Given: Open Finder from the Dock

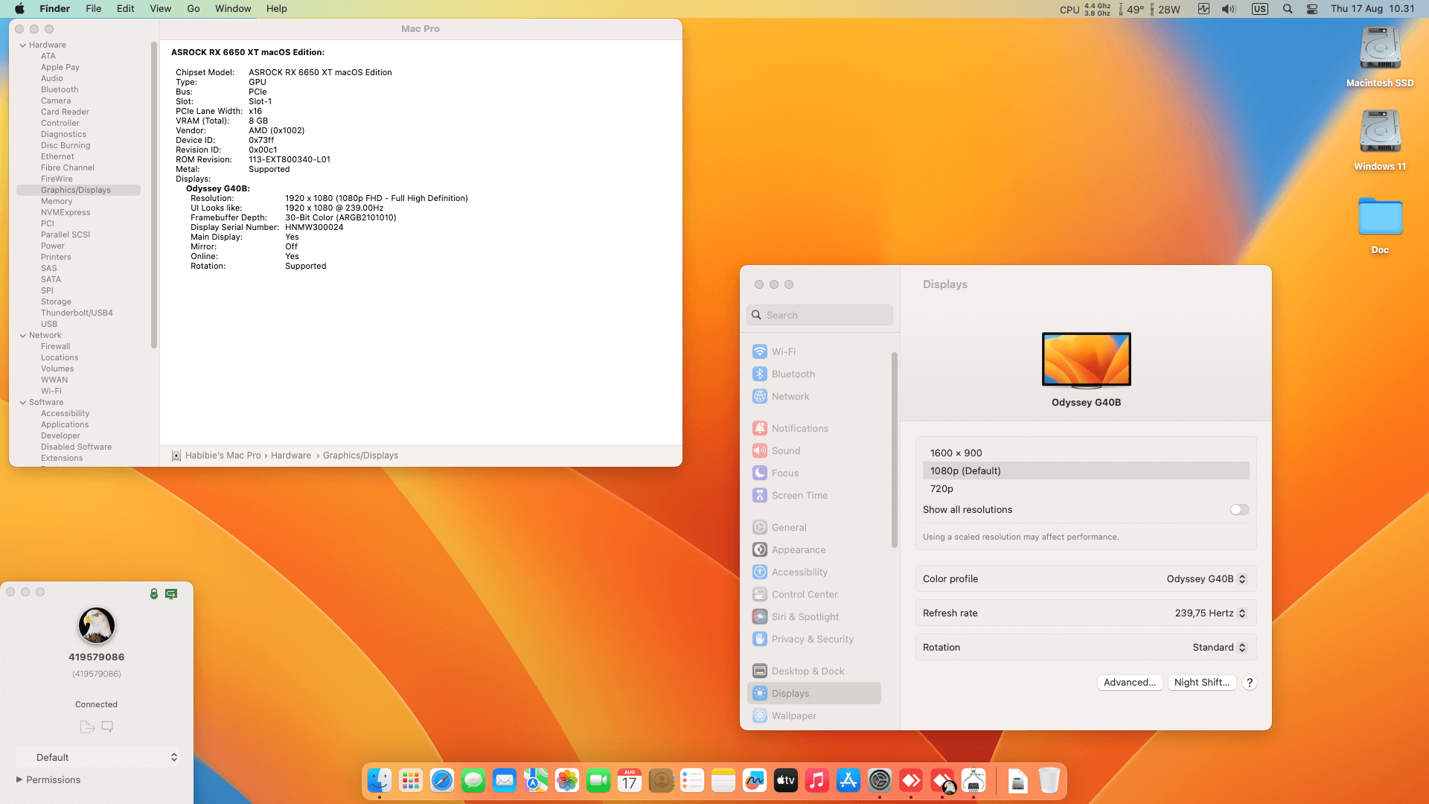Looking at the screenshot, I should (380, 780).
